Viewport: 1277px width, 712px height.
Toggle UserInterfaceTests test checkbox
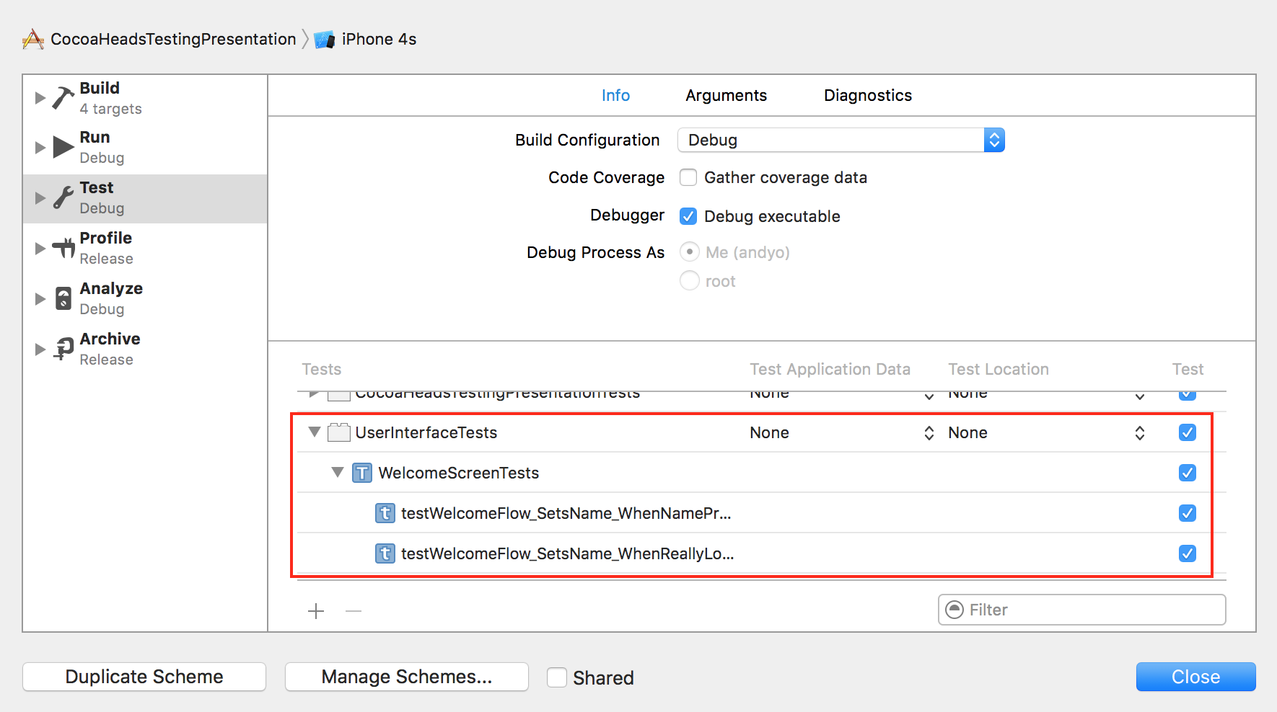click(x=1188, y=432)
